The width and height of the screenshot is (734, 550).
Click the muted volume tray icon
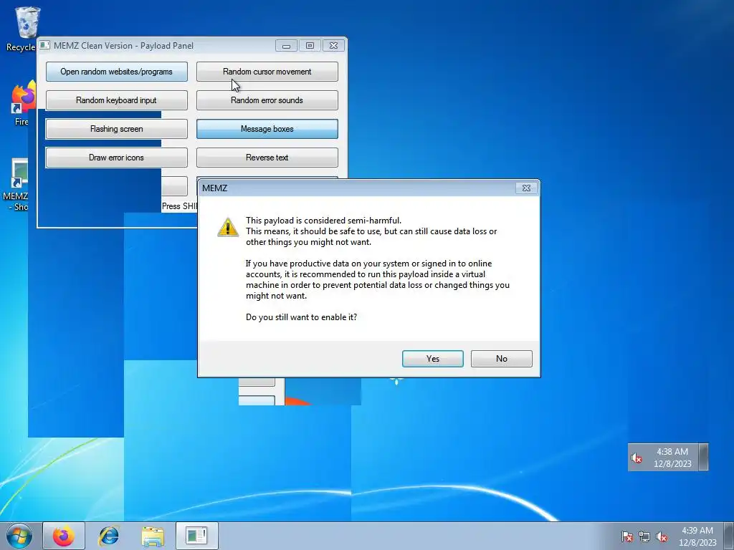click(x=662, y=536)
